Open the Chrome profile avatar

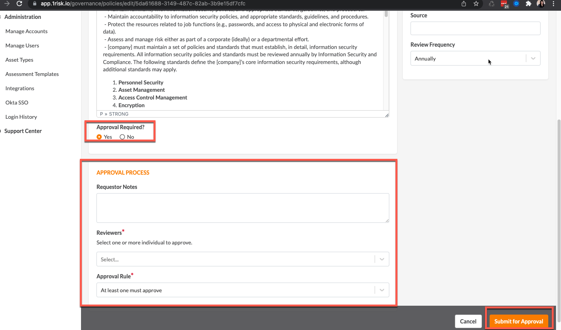(x=541, y=4)
